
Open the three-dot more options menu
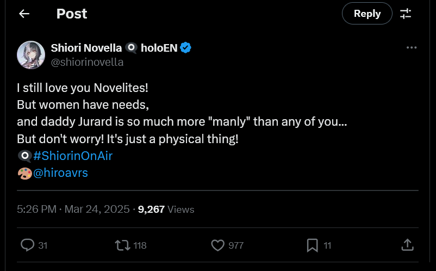tap(412, 48)
